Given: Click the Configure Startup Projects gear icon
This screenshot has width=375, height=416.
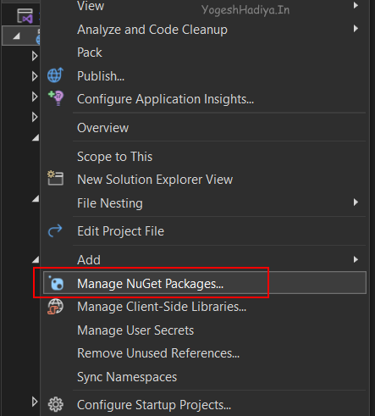Looking at the screenshot, I should [x=56, y=404].
